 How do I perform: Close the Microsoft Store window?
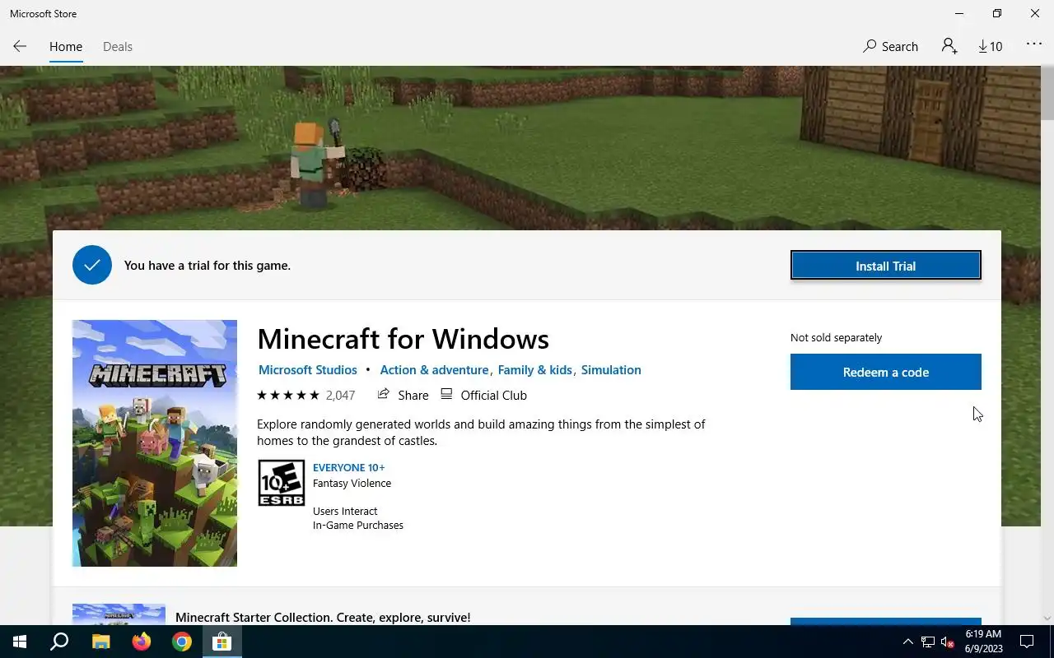(1035, 14)
